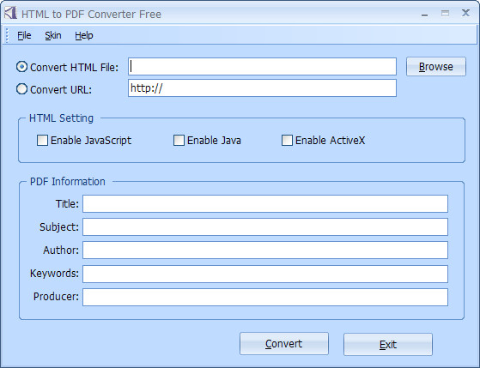Image resolution: width=480 pixels, height=368 pixels.
Task: Click the Browse button
Action: [436, 67]
